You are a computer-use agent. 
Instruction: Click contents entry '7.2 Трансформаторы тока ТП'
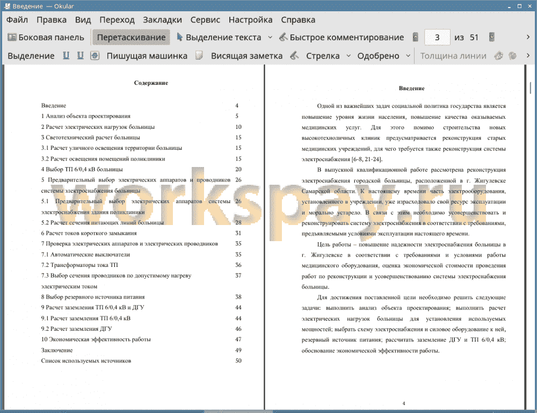79,265
